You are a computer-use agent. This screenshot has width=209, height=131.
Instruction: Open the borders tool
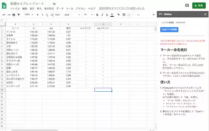click(124, 15)
